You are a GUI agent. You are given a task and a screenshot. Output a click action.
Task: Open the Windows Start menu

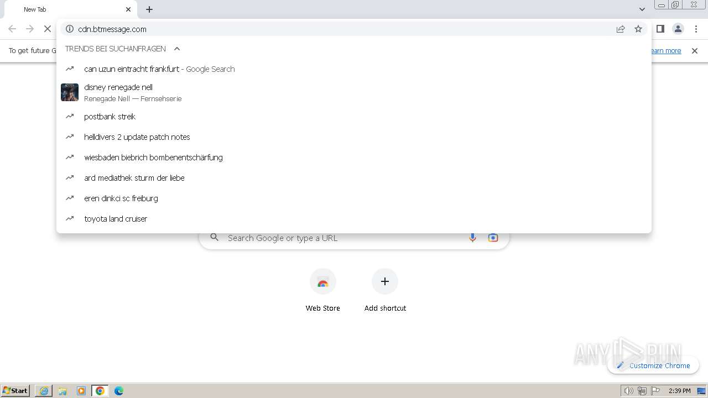coord(15,391)
